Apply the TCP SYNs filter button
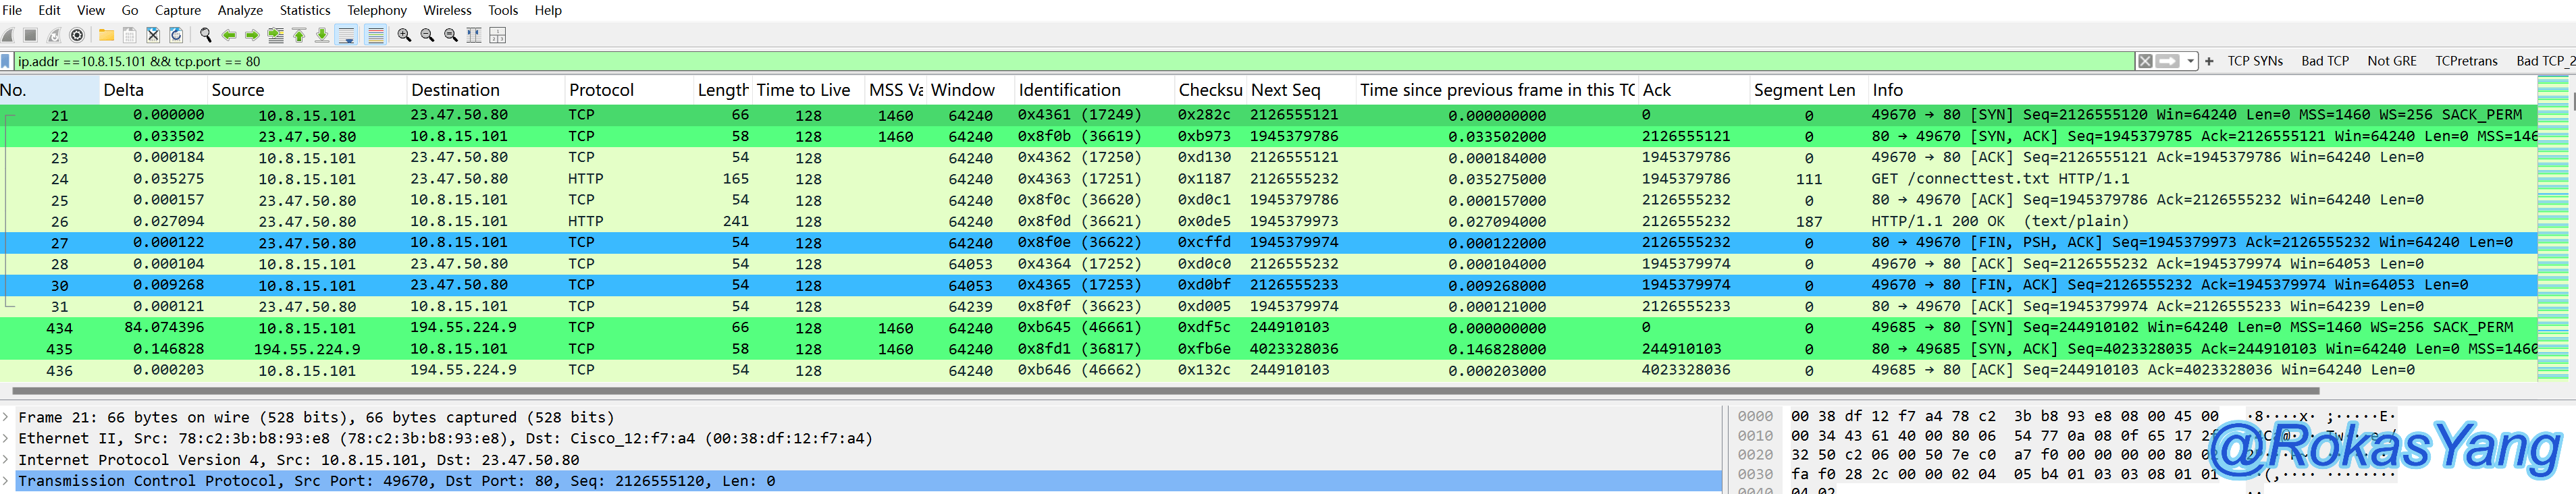 pyautogui.click(x=2254, y=61)
